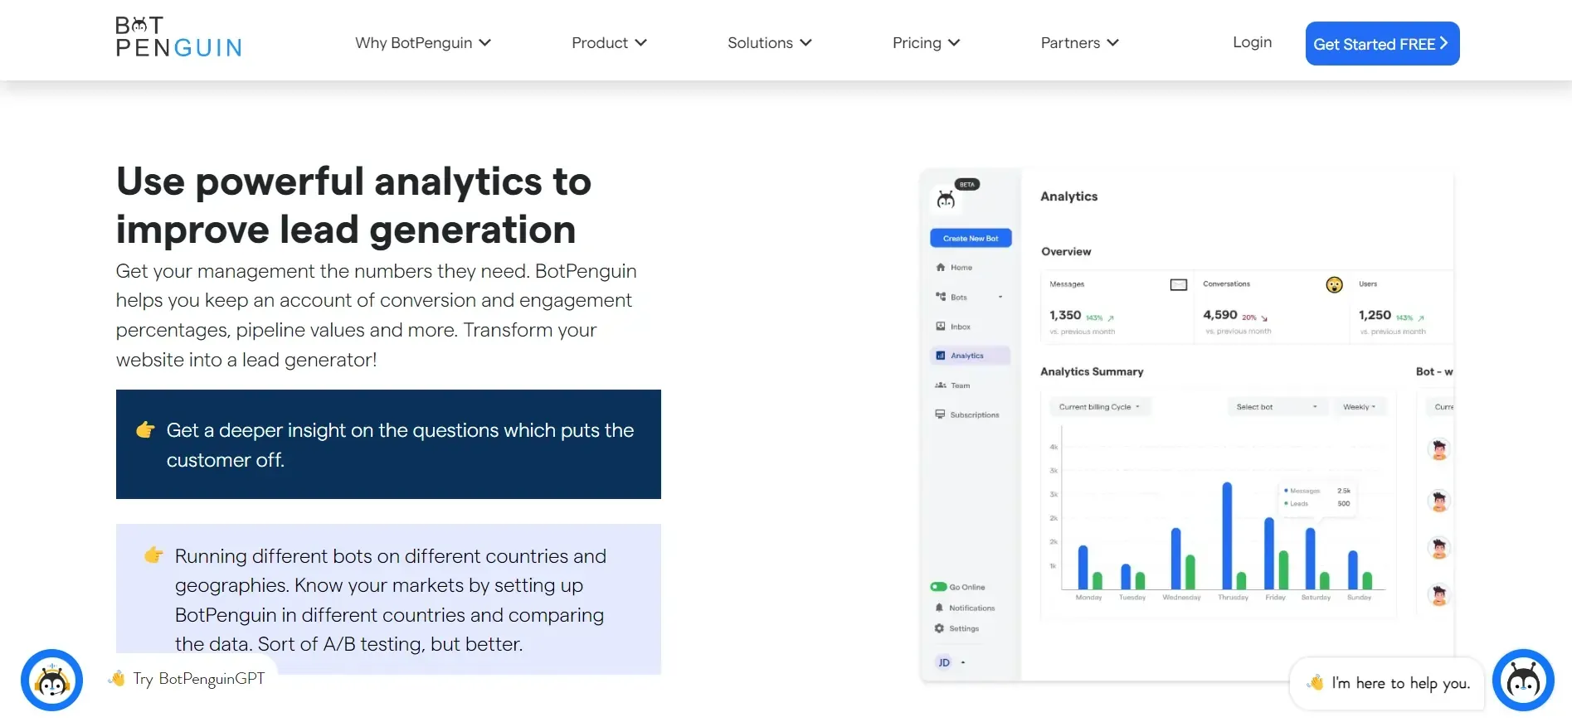Click the Users value 1,250
This screenshot has height=722, width=1572.
[x=1375, y=315]
